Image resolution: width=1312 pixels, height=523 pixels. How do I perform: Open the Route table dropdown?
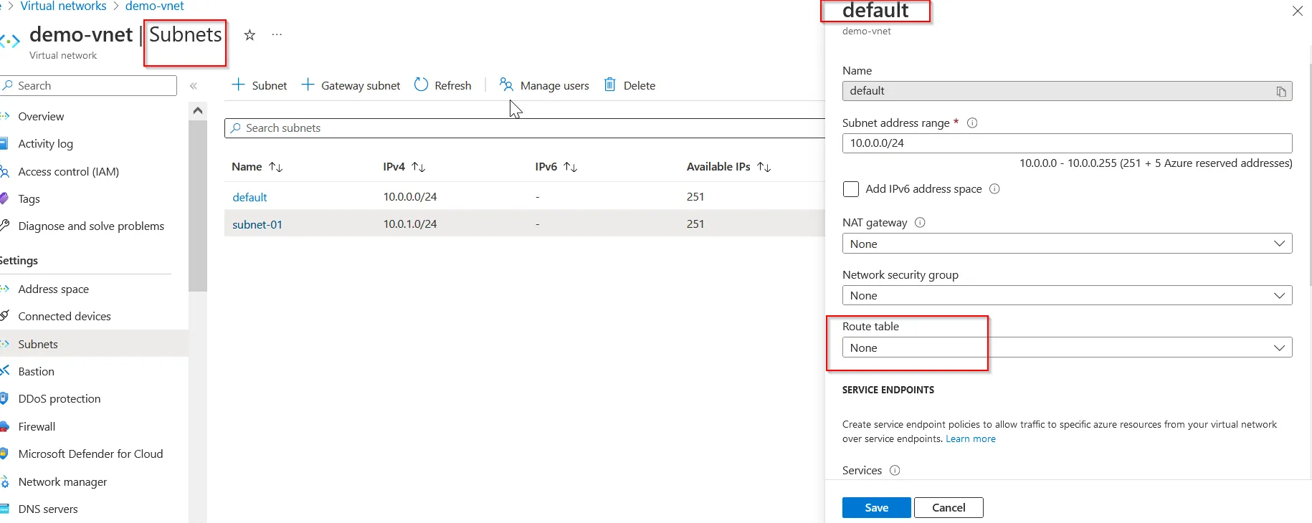[1067, 347]
